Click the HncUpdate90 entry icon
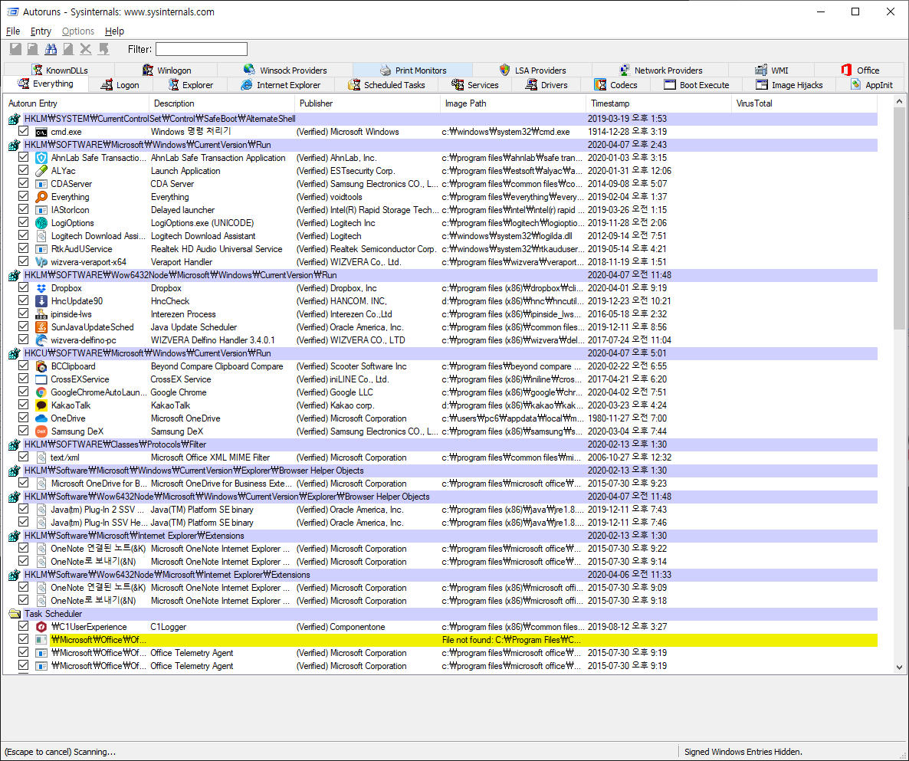909x761 pixels. (x=41, y=301)
